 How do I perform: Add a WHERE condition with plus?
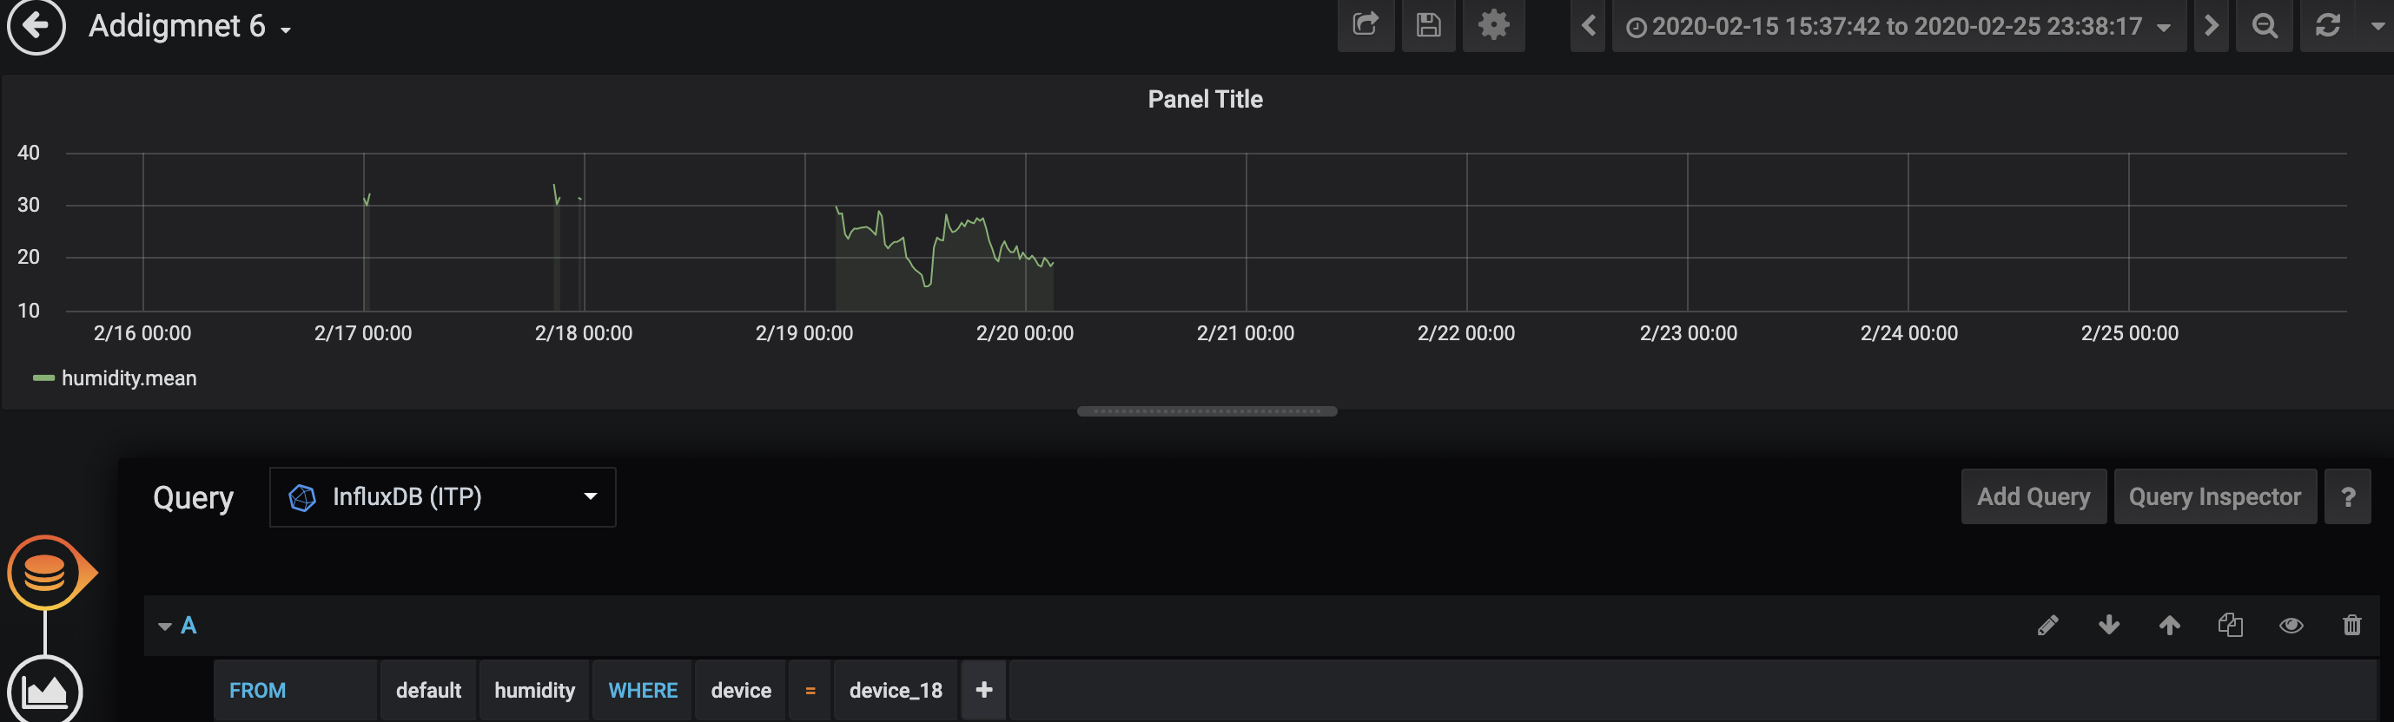(x=984, y=690)
